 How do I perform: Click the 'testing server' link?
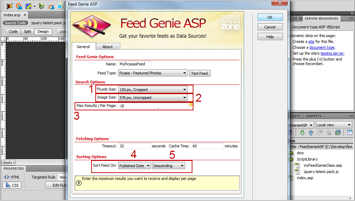[332, 53]
